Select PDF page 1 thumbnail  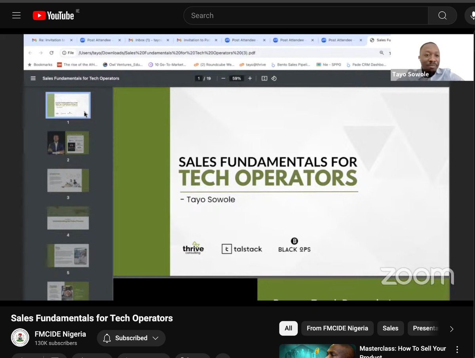(68, 105)
